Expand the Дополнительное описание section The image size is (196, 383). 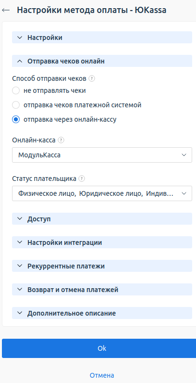pyautogui.click(x=102, y=313)
